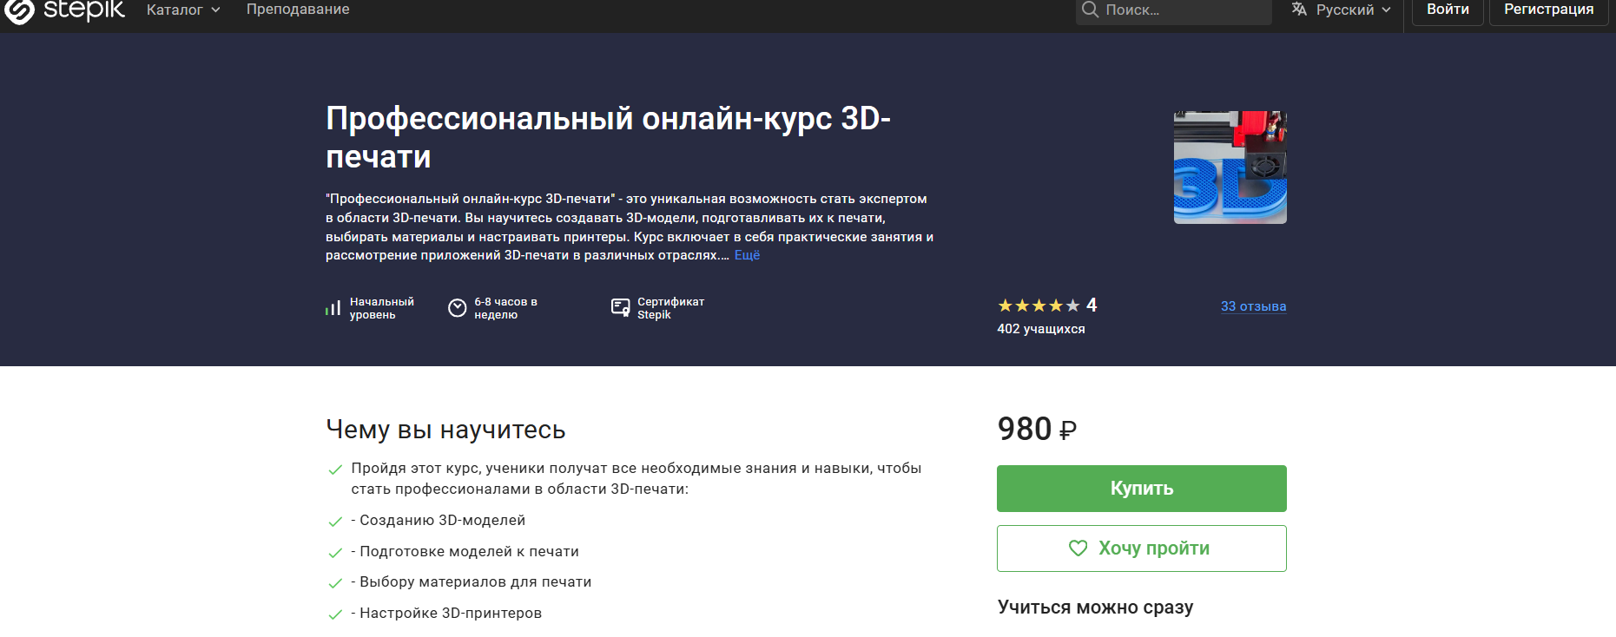This screenshot has width=1616, height=637.
Task: Click the heart icon in Хочу пройти
Action: coord(1078,548)
